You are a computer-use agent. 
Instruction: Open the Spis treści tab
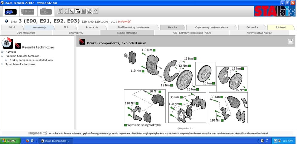[280, 27]
